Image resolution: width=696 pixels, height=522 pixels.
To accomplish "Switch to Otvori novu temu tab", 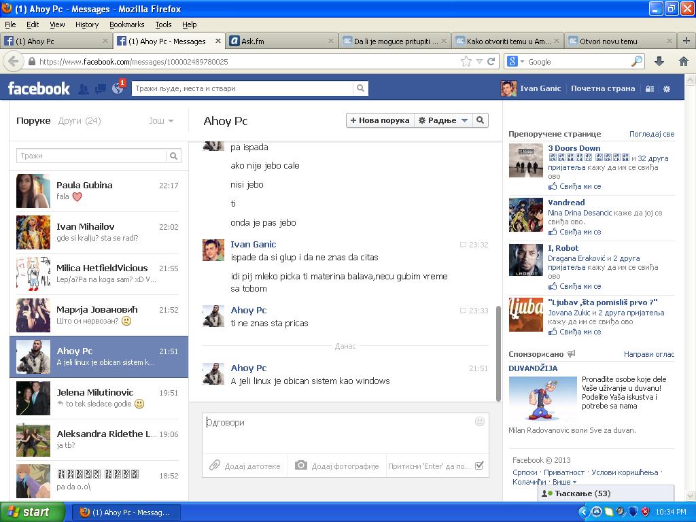I will 621,41.
